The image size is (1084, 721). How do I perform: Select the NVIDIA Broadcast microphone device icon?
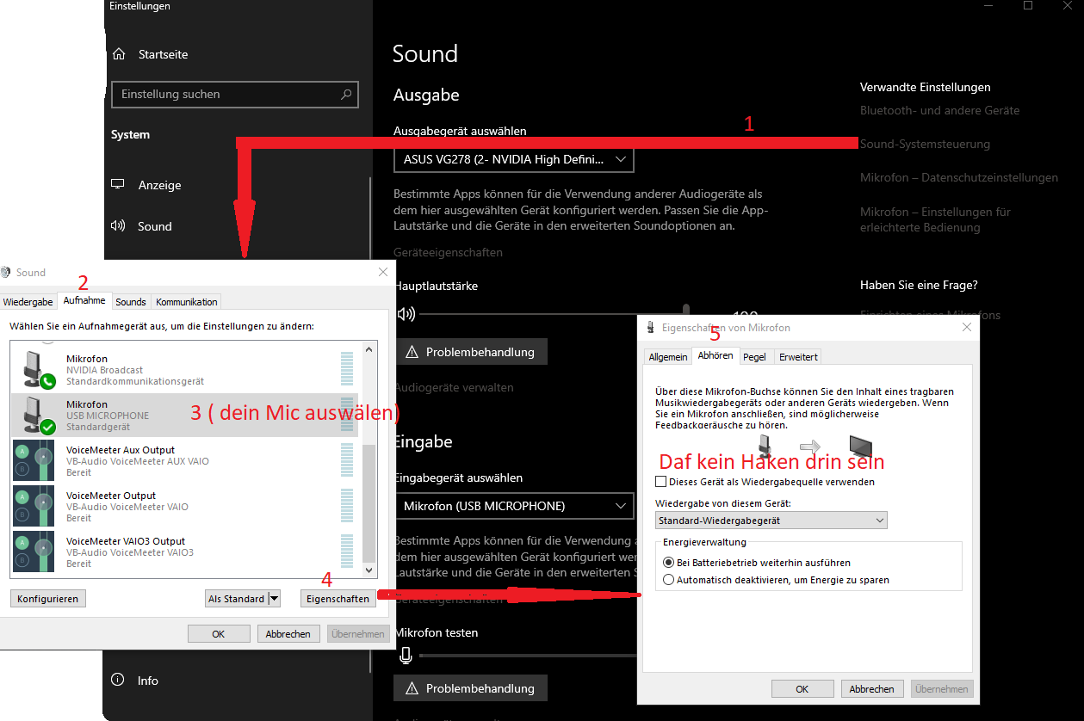coord(34,369)
